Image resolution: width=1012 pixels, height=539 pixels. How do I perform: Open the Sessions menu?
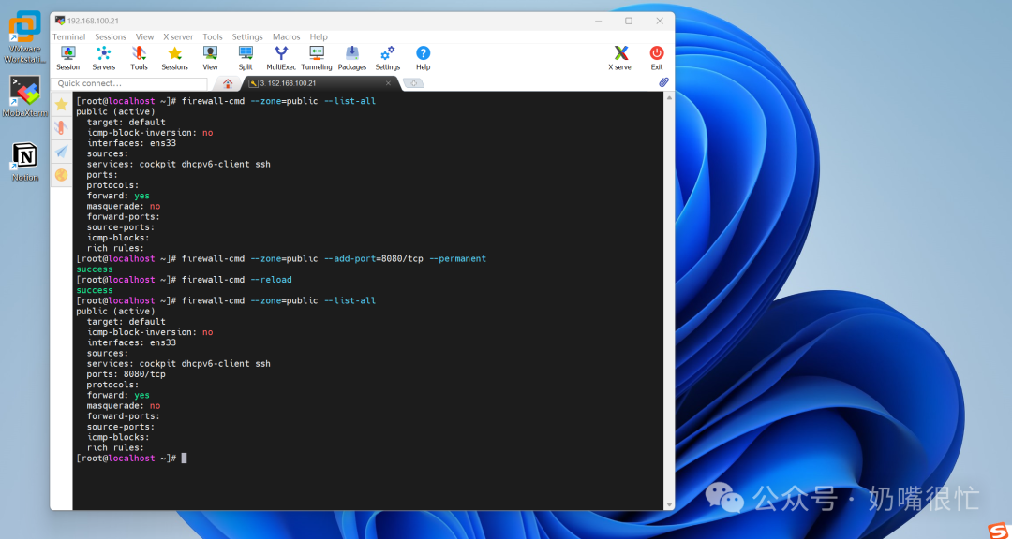[x=111, y=36]
